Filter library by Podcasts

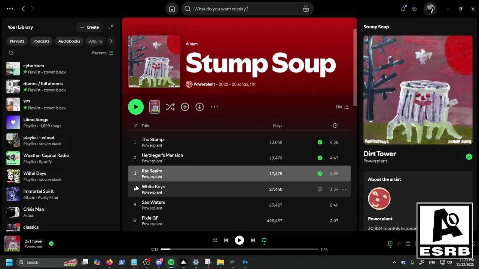coord(41,41)
